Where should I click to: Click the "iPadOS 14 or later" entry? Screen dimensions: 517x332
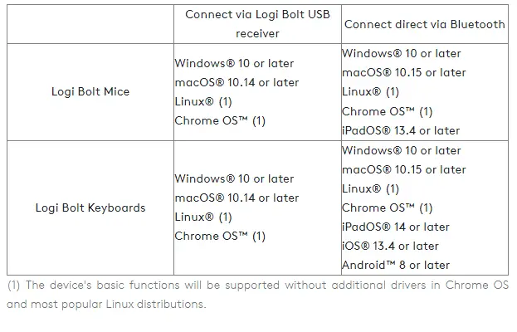396,227
